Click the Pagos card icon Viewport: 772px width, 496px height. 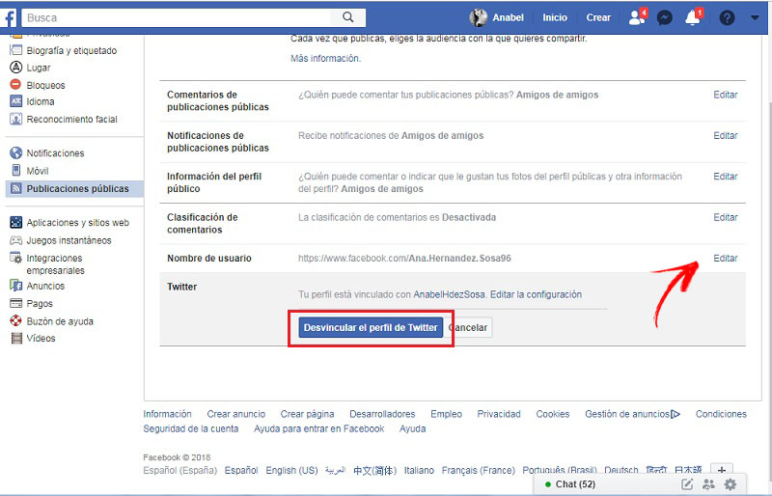click(x=16, y=303)
